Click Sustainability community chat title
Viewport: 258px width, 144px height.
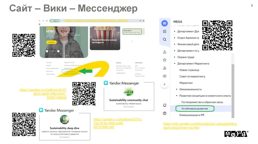(x=128, y=100)
